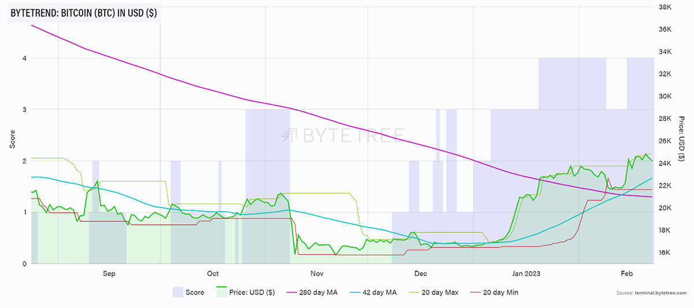Click the 26K price axis label
694x308 pixels.
665,142
